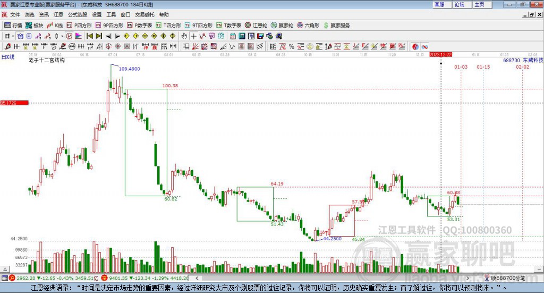Open the 窗口 menu

pos(125,14)
